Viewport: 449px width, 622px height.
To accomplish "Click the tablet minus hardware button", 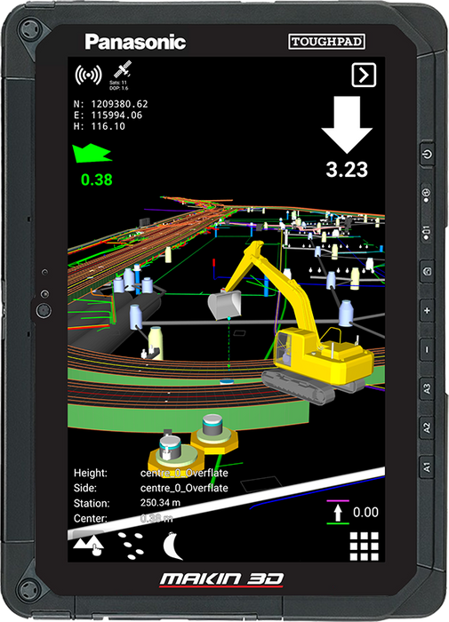I will (x=427, y=349).
